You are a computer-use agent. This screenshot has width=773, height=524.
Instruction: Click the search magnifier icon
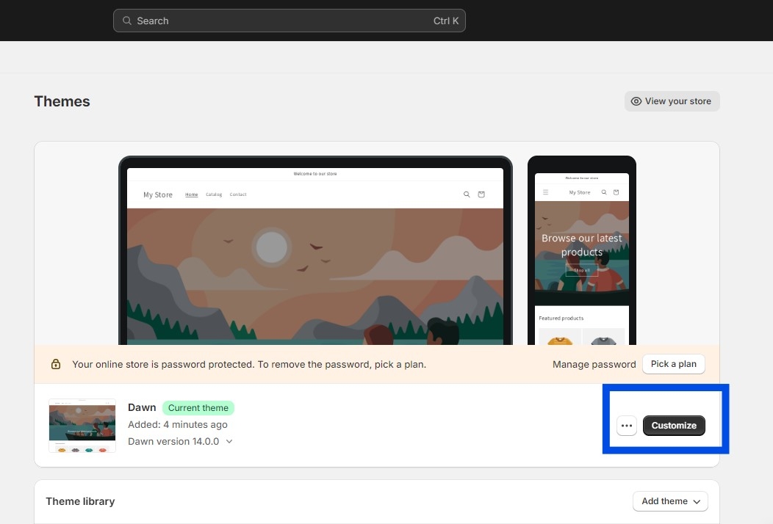(126, 21)
